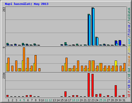Screen dimensions: 132x103
Task: Click day label "14" on the x-axis
Action: (58, 100)
